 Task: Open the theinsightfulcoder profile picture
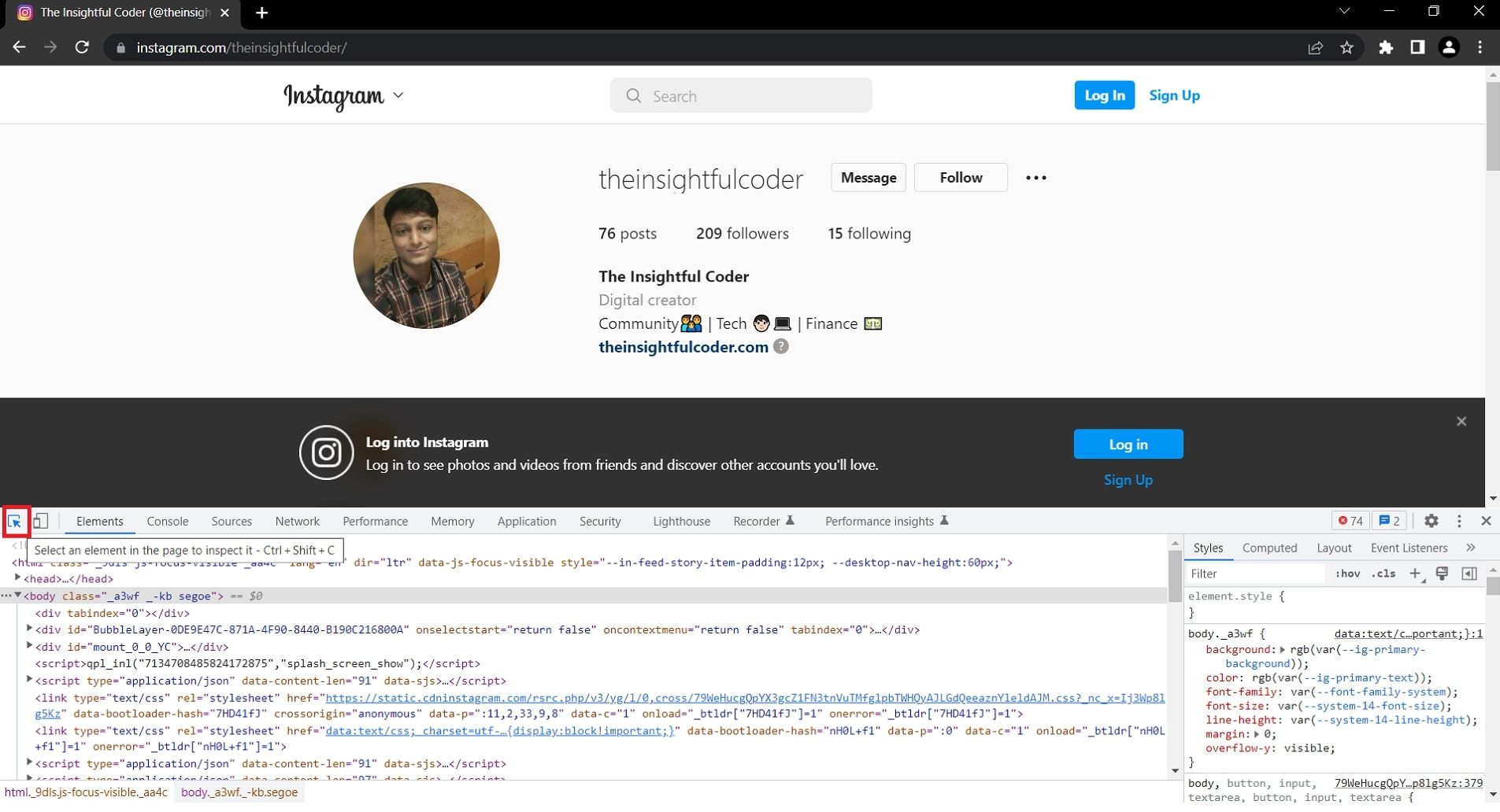(427, 256)
